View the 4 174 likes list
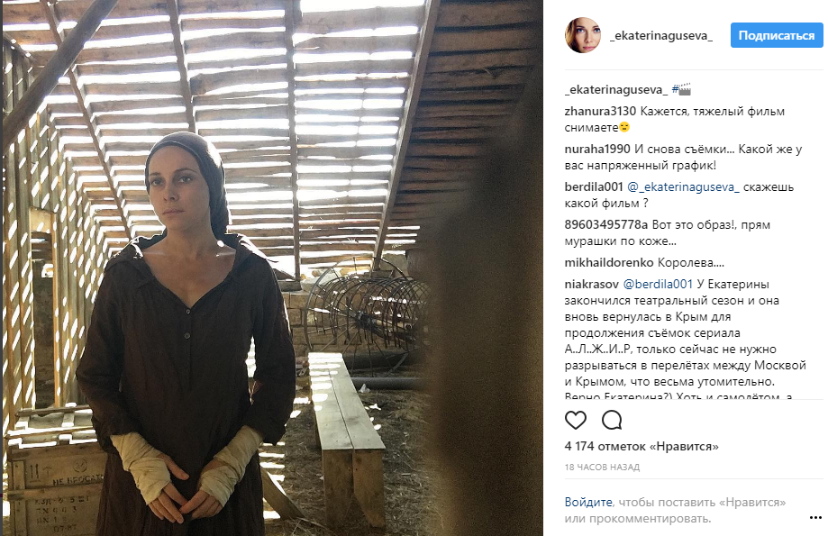Viewport: 828px width, 536px height. click(x=641, y=446)
